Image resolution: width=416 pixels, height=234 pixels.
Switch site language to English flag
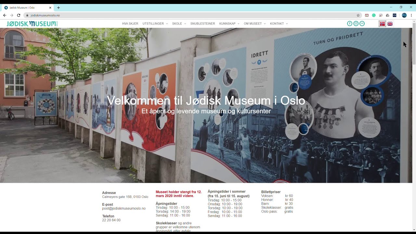[x=390, y=24]
